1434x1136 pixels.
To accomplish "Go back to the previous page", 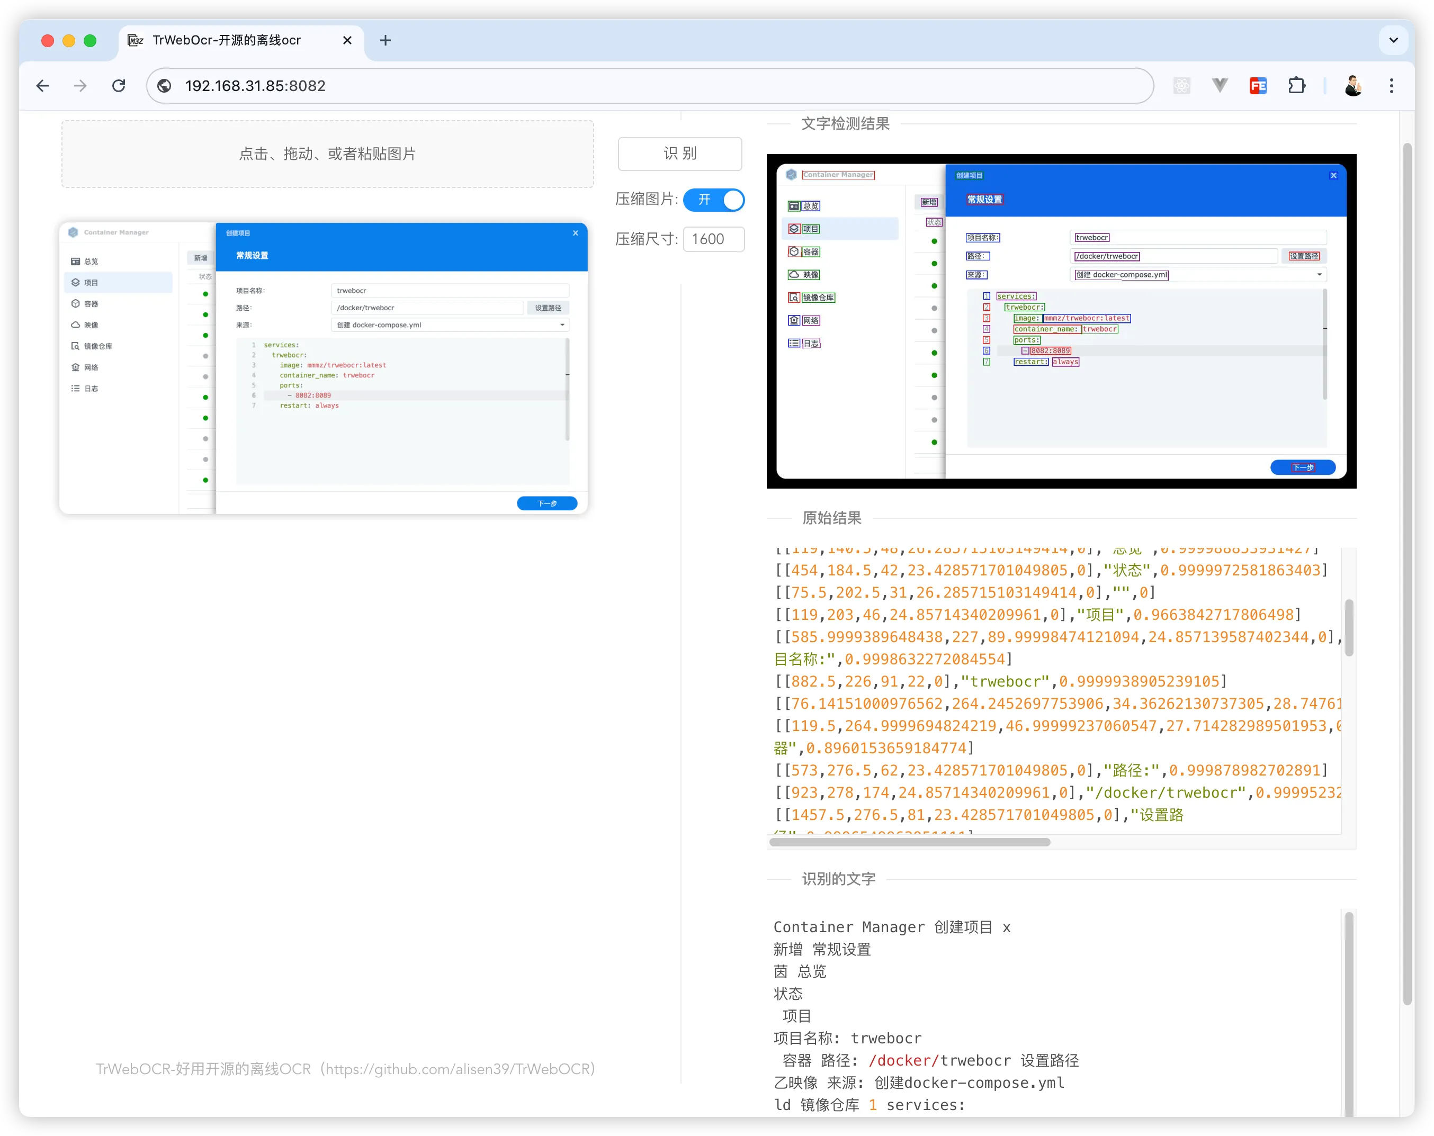I will [42, 86].
